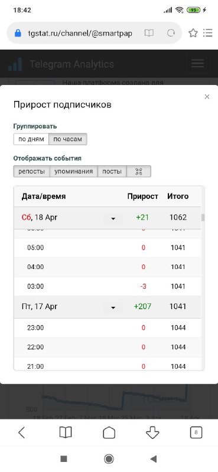
Task: Toggle упоминания events display
Action: (74, 172)
